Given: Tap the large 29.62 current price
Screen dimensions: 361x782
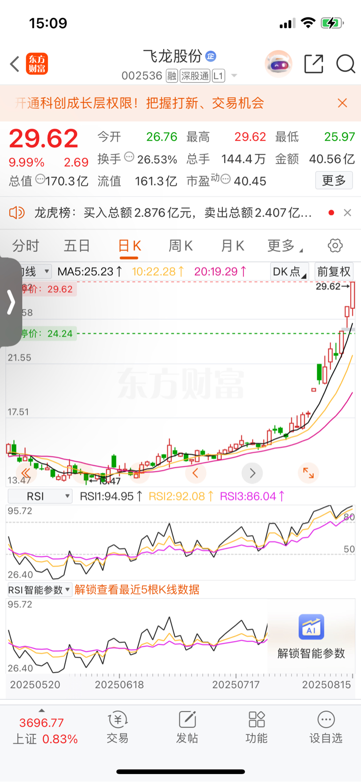Looking at the screenshot, I should [x=43, y=138].
